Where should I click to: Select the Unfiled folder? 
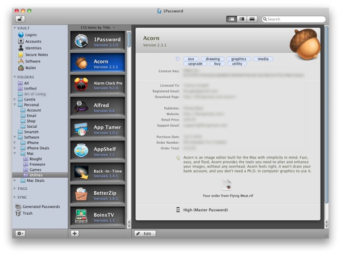tap(27, 89)
